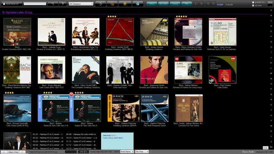Click the magnifier search icon
This screenshot has height=154, width=274.
(53, 4)
